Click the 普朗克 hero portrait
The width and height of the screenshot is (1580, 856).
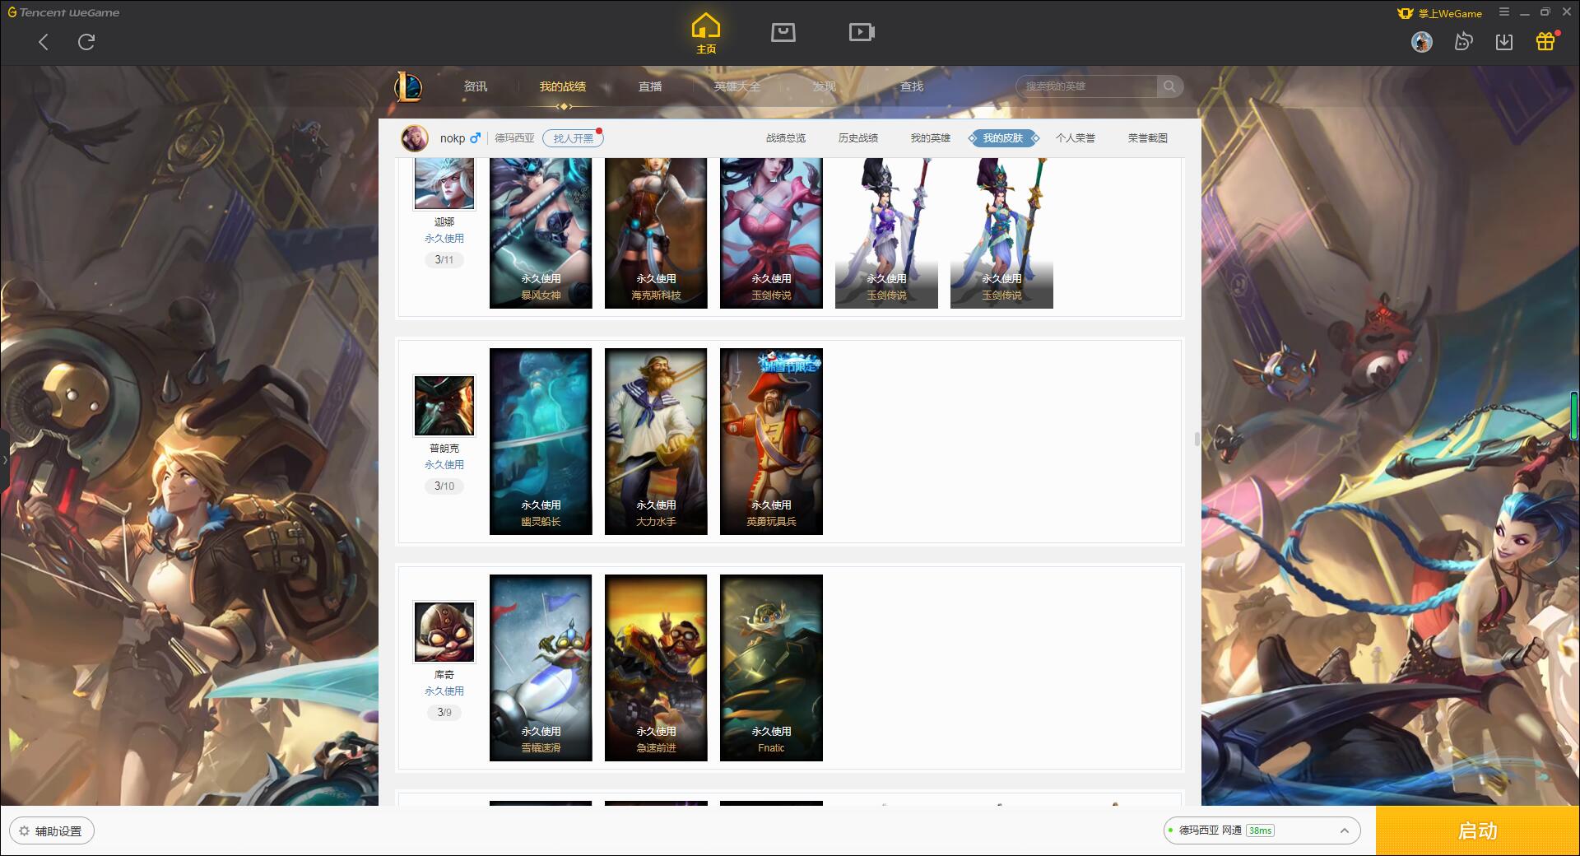click(x=444, y=406)
